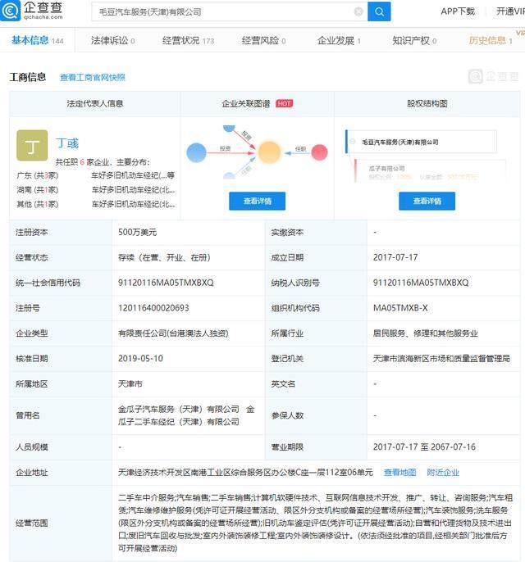The image size is (525, 562).
Task: Open the 经营状况 tab
Action: click(x=188, y=40)
